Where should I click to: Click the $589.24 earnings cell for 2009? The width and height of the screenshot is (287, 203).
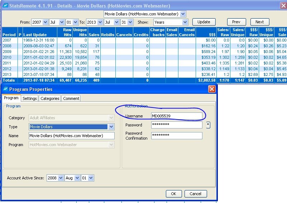[x=209, y=52]
